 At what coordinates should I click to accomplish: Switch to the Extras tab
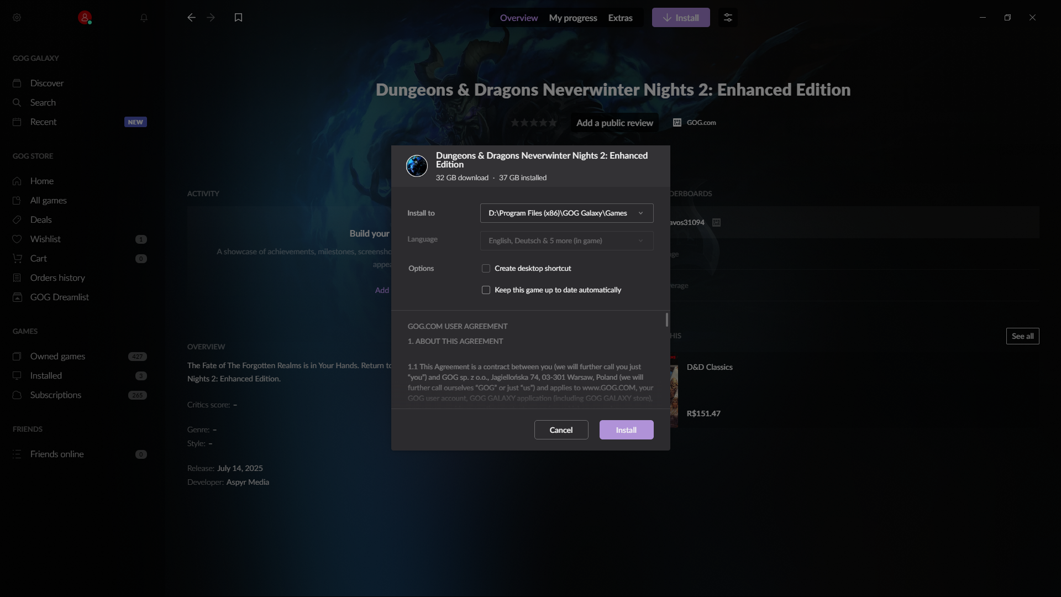click(x=620, y=18)
